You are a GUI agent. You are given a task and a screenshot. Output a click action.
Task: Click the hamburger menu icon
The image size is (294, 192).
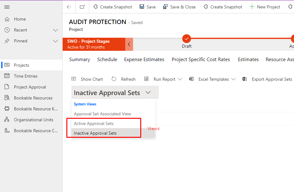[x=7, y=7]
